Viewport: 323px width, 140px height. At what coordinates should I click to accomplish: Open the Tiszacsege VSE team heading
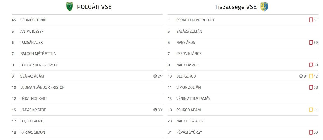236,7
